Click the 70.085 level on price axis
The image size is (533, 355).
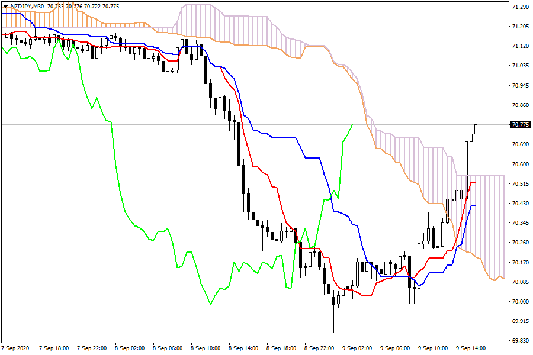point(519,282)
